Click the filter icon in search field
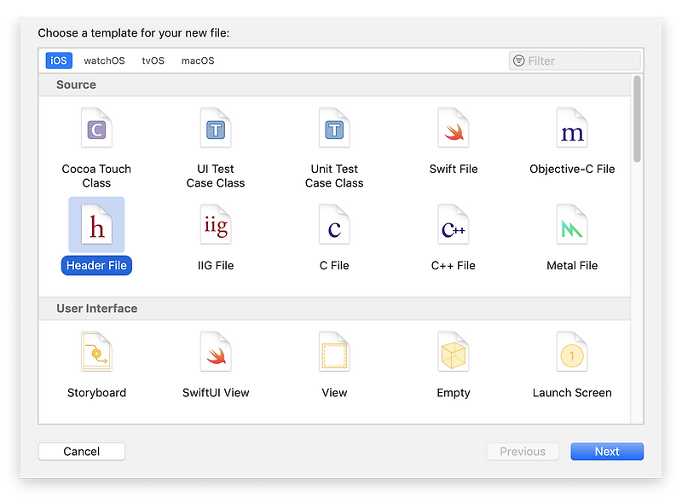 tap(519, 61)
